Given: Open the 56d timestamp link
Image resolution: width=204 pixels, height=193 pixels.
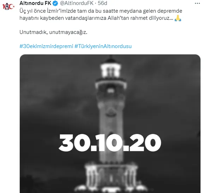Looking at the screenshot, I should [102, 3].
